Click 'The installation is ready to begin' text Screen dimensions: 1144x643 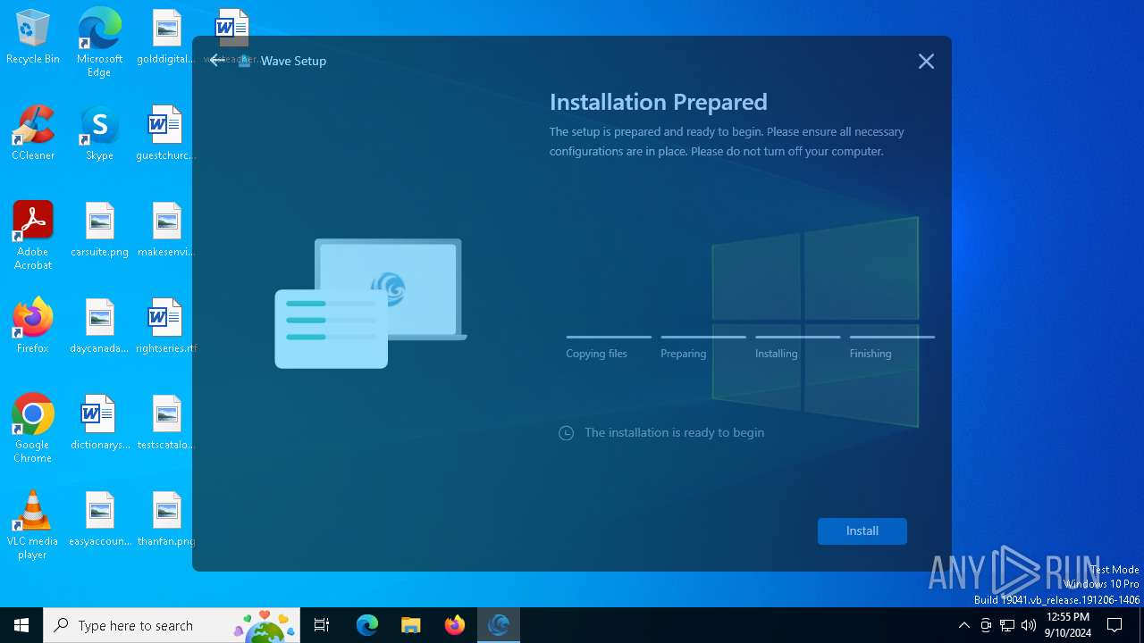[x=674, y=432]
